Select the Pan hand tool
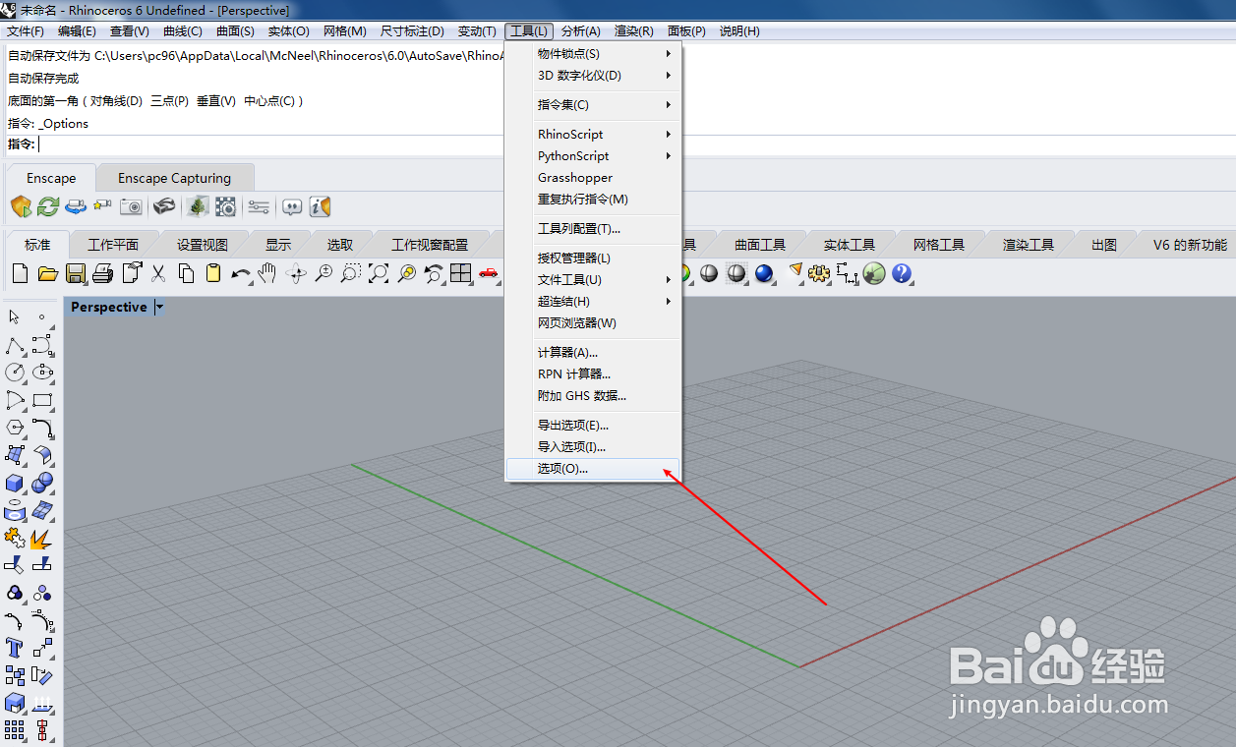Image resolution: width=1236 pixels, height=747 pixels. point(267,273)
